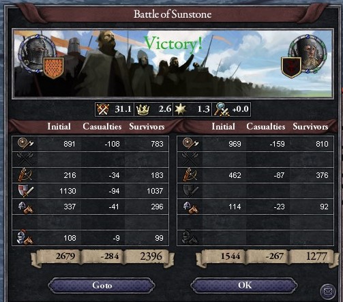Screen dimensions: 343x302
Task: Go to battle location with Goto button
Action: 102,285
